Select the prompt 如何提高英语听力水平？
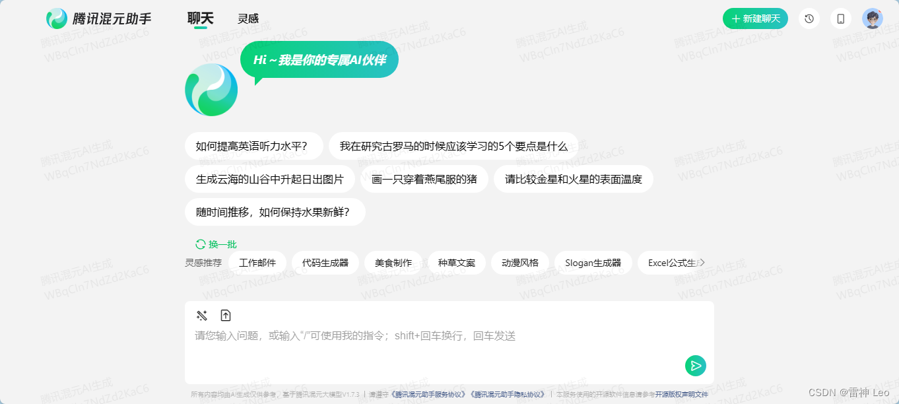The width and height of the screenshot is (899, 404). tap(254, 146)
